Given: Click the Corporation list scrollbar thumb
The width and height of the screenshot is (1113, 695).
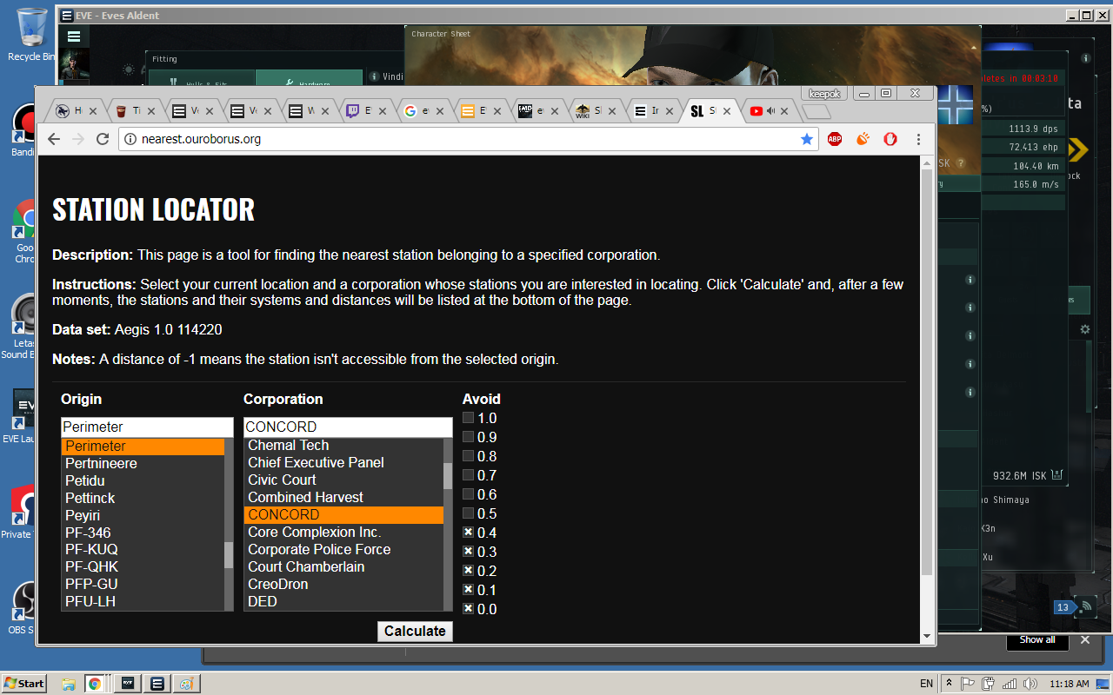Looking at the screenshot, I should point(448,476).
